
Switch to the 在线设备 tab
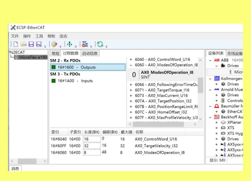pyautogui.click(x=235, y=53)
